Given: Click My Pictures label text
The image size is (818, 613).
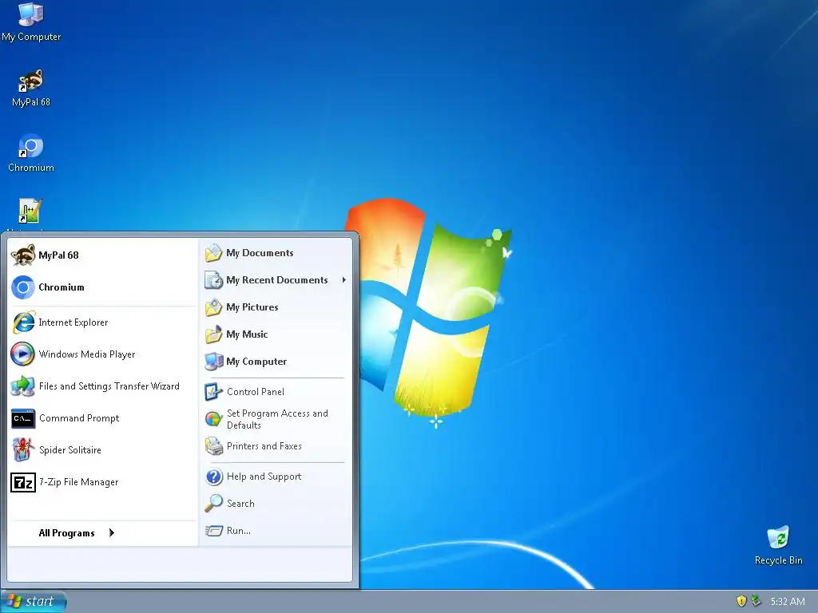Looking at the screenshot, I should pyautogui.click(x=252, y=307).
